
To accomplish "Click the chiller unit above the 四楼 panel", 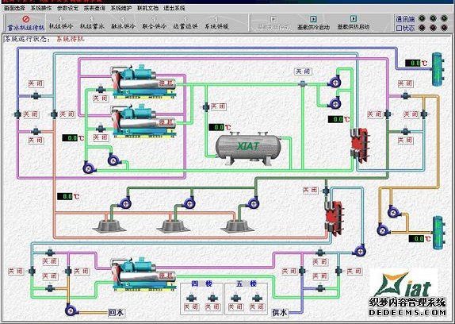I will click(x=144, y=274).
